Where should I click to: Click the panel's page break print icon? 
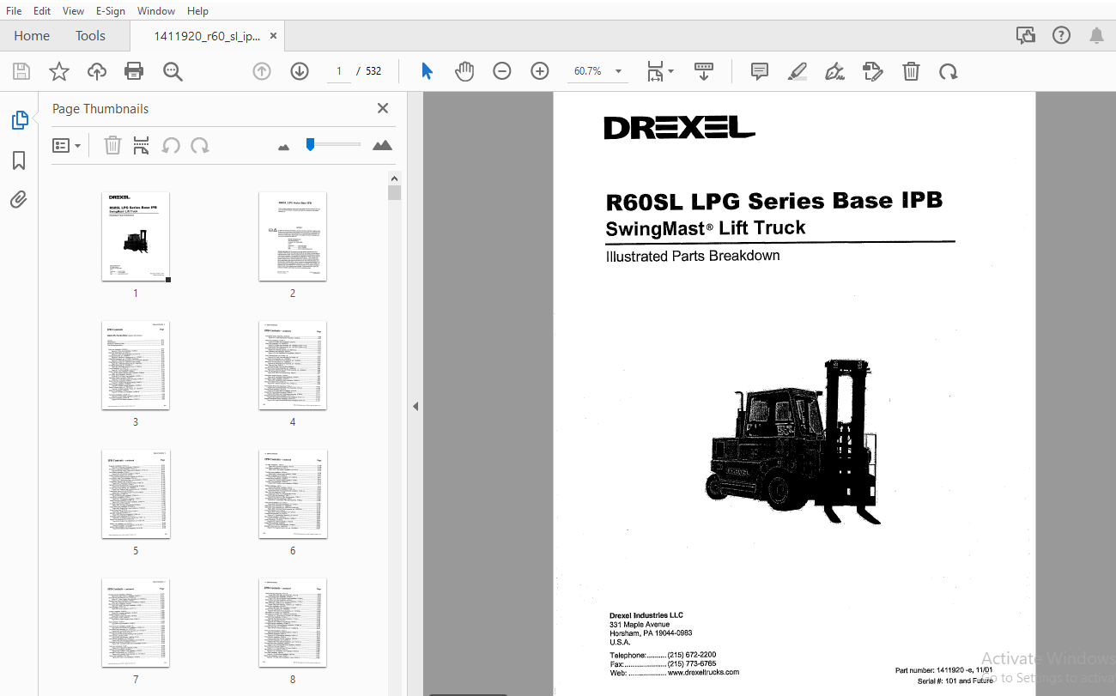[141, 145]
